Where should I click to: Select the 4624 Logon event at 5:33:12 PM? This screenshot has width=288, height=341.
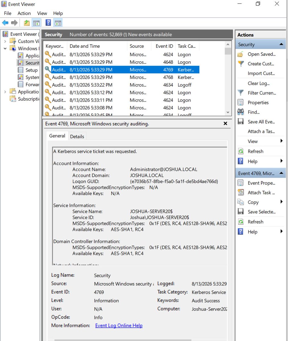tap(122, 92)
